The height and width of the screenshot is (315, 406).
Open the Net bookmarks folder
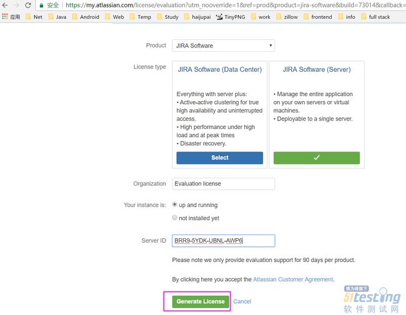point(34,17)
